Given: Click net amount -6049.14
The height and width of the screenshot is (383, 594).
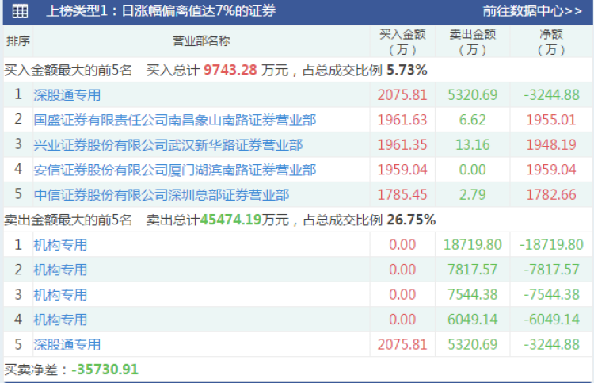Looking at the screenshot, I should tap(551, 320).
